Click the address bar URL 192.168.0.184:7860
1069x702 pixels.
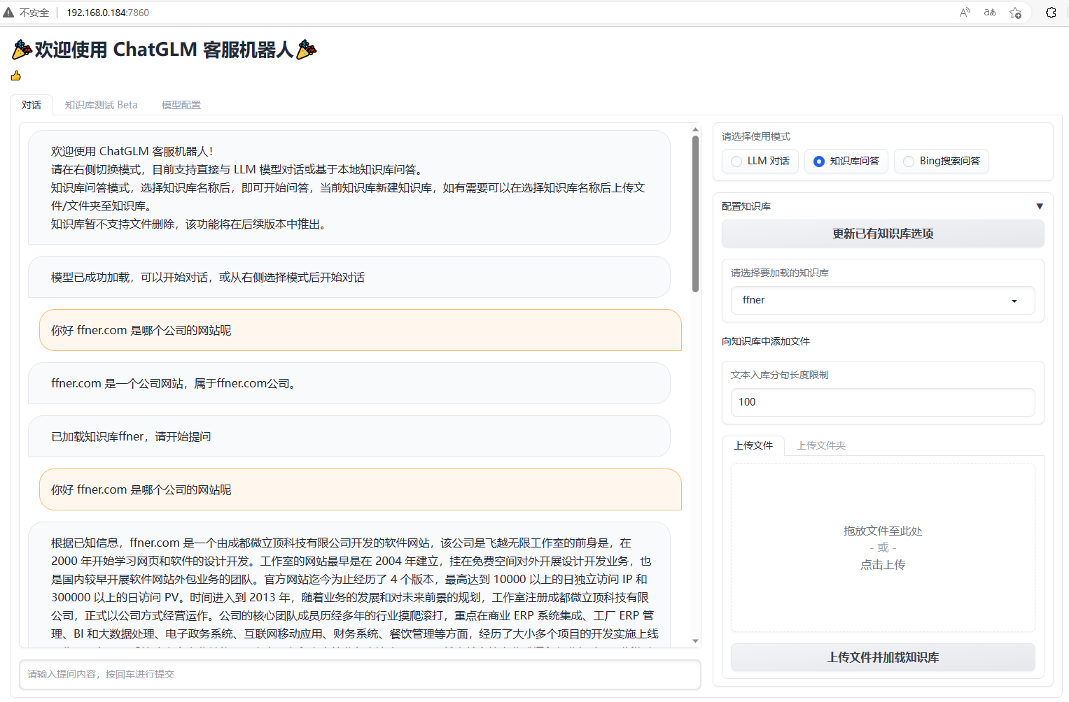click(108, 13)
